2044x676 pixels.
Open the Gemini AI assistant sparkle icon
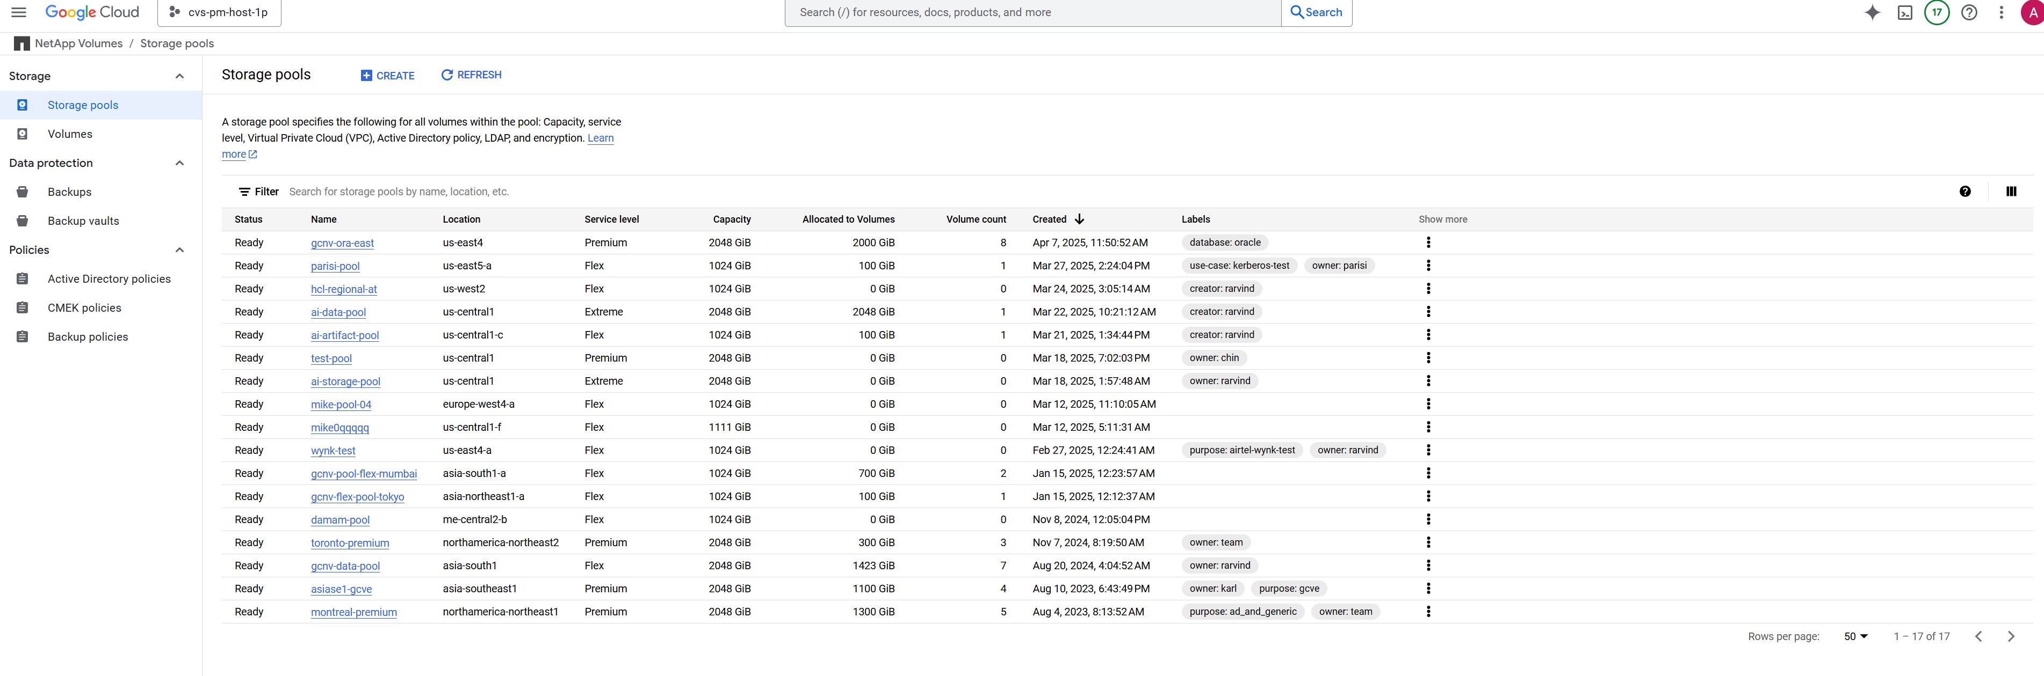coord(1872,13)
